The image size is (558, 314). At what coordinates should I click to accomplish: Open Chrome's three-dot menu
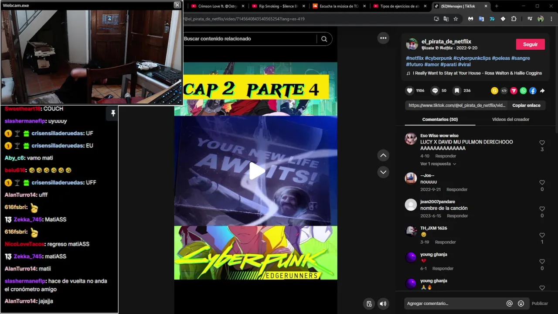pos(551,19)
